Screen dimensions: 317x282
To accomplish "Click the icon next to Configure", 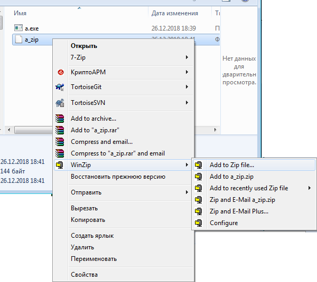I will pos(199,223).
